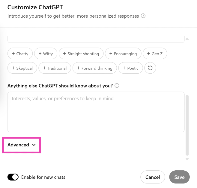Click the Advanced chevron arrow
Image resolution: width=197 pixels, height=188 pixels.
tap(34, 145)
